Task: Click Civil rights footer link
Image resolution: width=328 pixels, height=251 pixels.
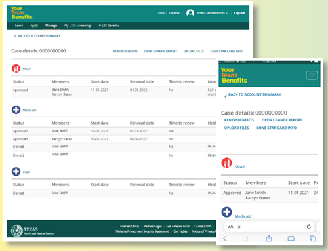Action: pos(180,231)
